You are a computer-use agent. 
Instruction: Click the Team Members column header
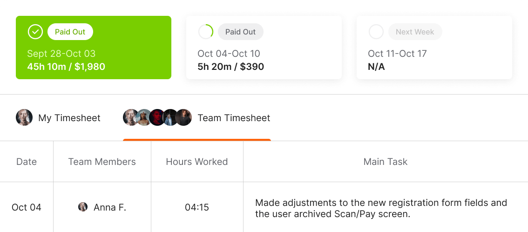(102, 162)
